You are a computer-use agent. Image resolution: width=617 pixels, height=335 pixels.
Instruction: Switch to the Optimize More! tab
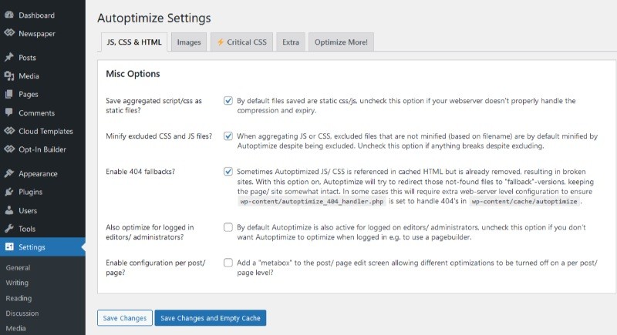point(341,42)
